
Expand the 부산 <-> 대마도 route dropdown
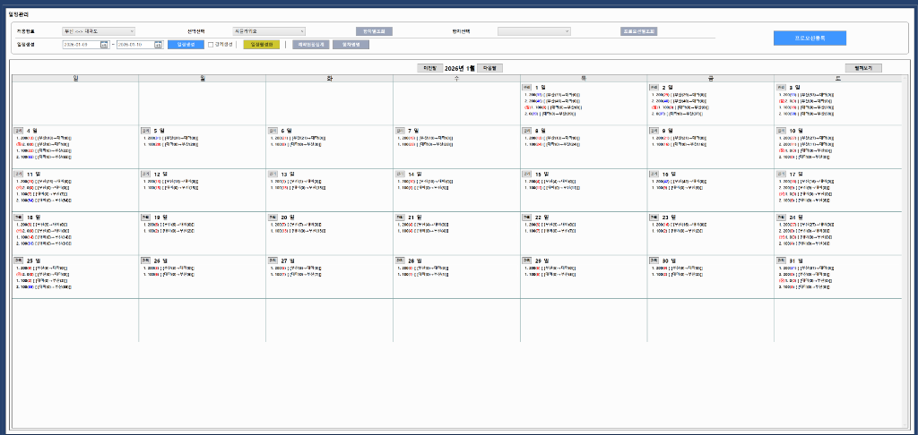click(x=99, y=31)
